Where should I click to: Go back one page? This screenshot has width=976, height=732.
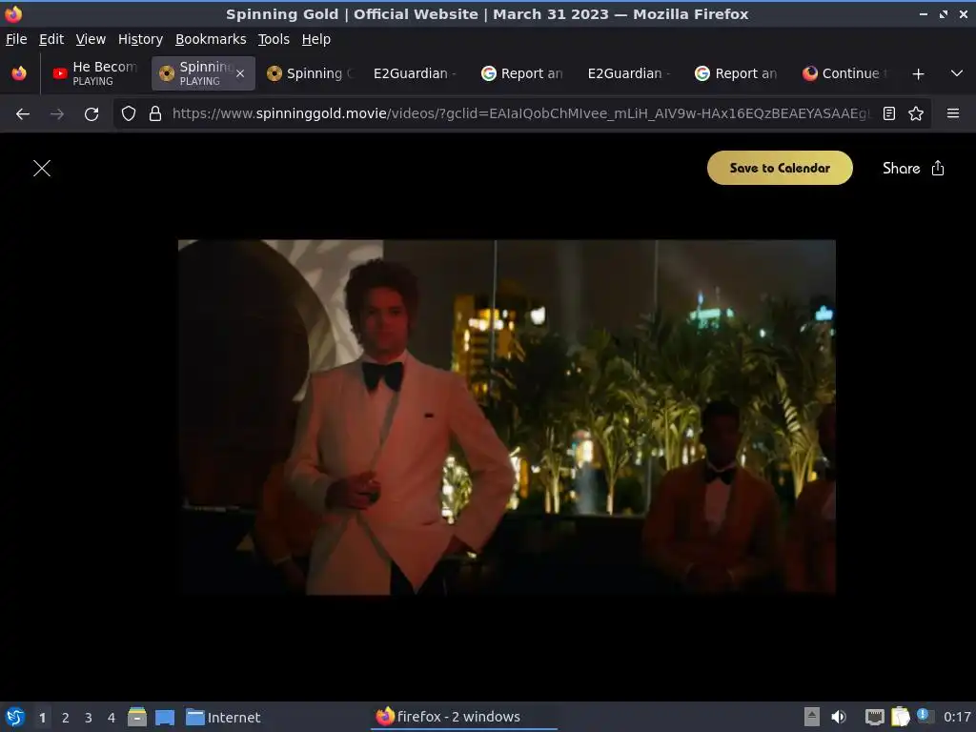23,114
